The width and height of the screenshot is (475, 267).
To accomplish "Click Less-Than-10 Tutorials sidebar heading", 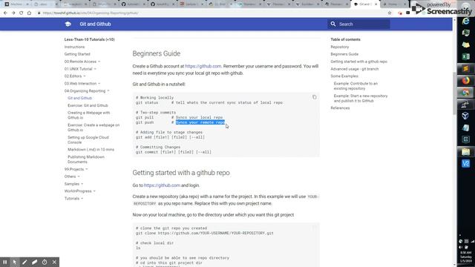I will click(89, 39).
